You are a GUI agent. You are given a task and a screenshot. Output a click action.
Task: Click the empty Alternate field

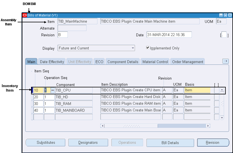coord(72,28)
